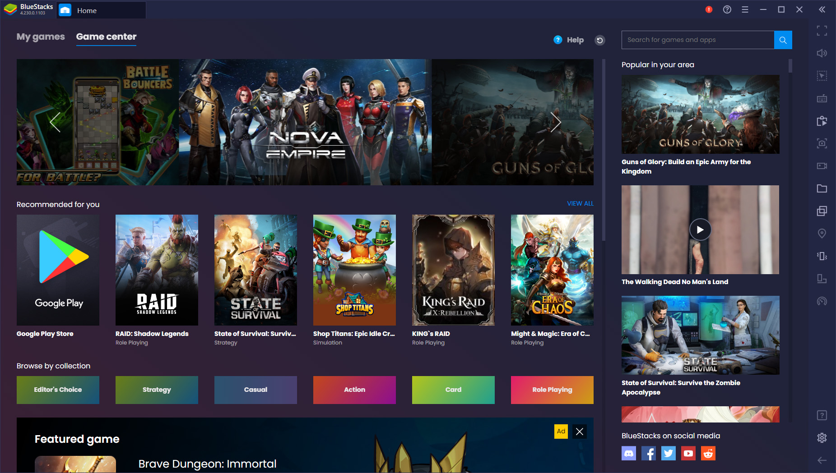
Task: Open the Google Play Store tile
Action: 58,270
